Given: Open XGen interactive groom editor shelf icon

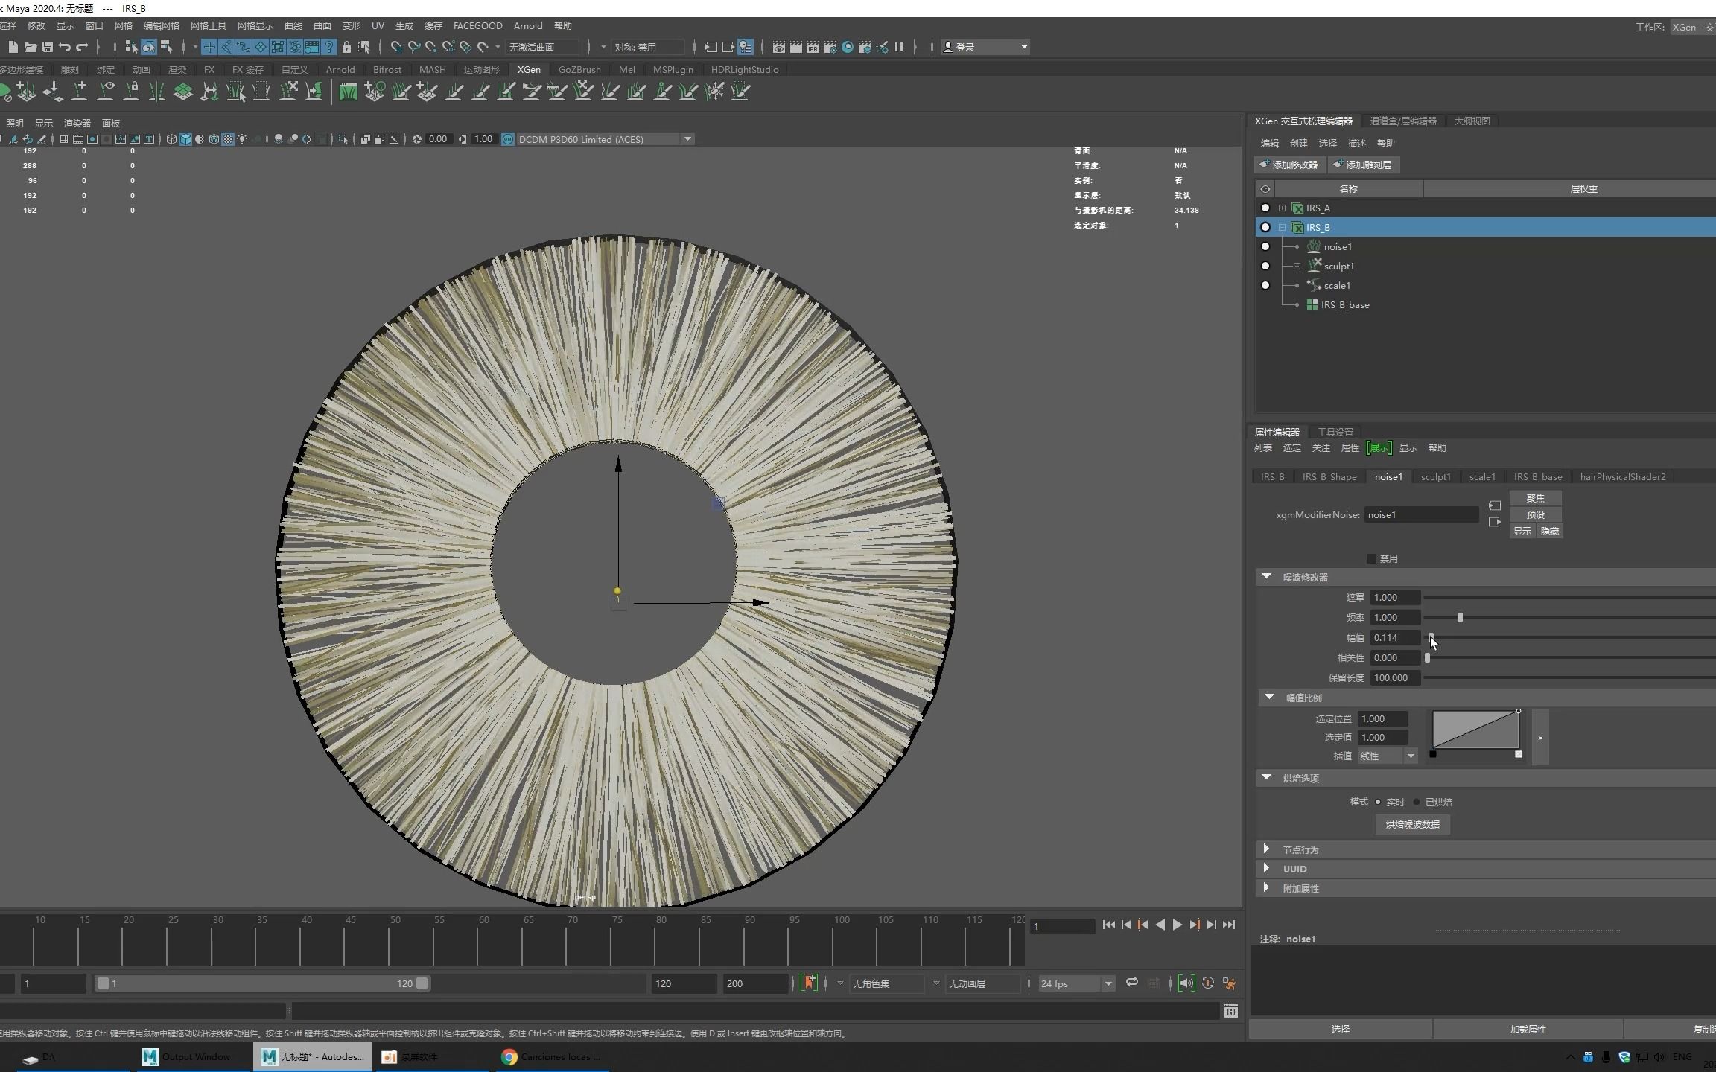Looking at the screenshot, I should 348,92.
